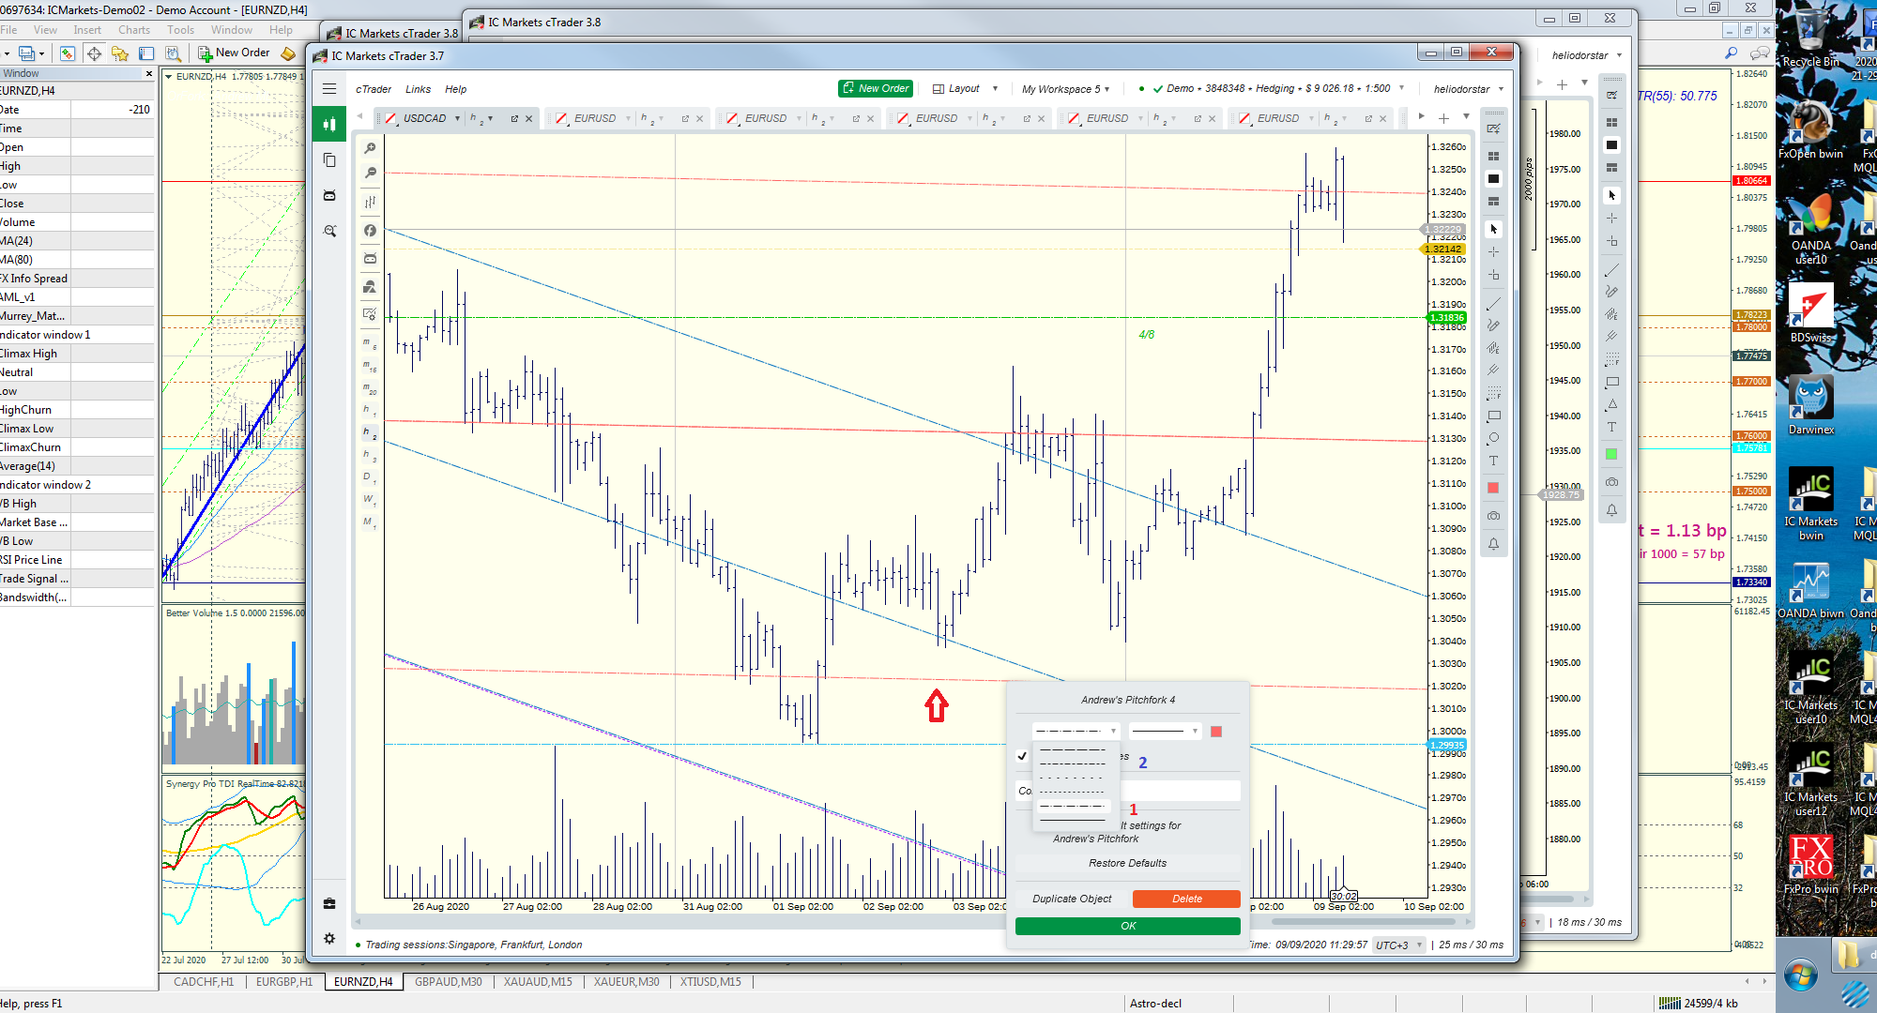Open the Help menu in cTrader 3.7
The height and width of the screenshot is (1013, 1877).
tap(455, 89)
